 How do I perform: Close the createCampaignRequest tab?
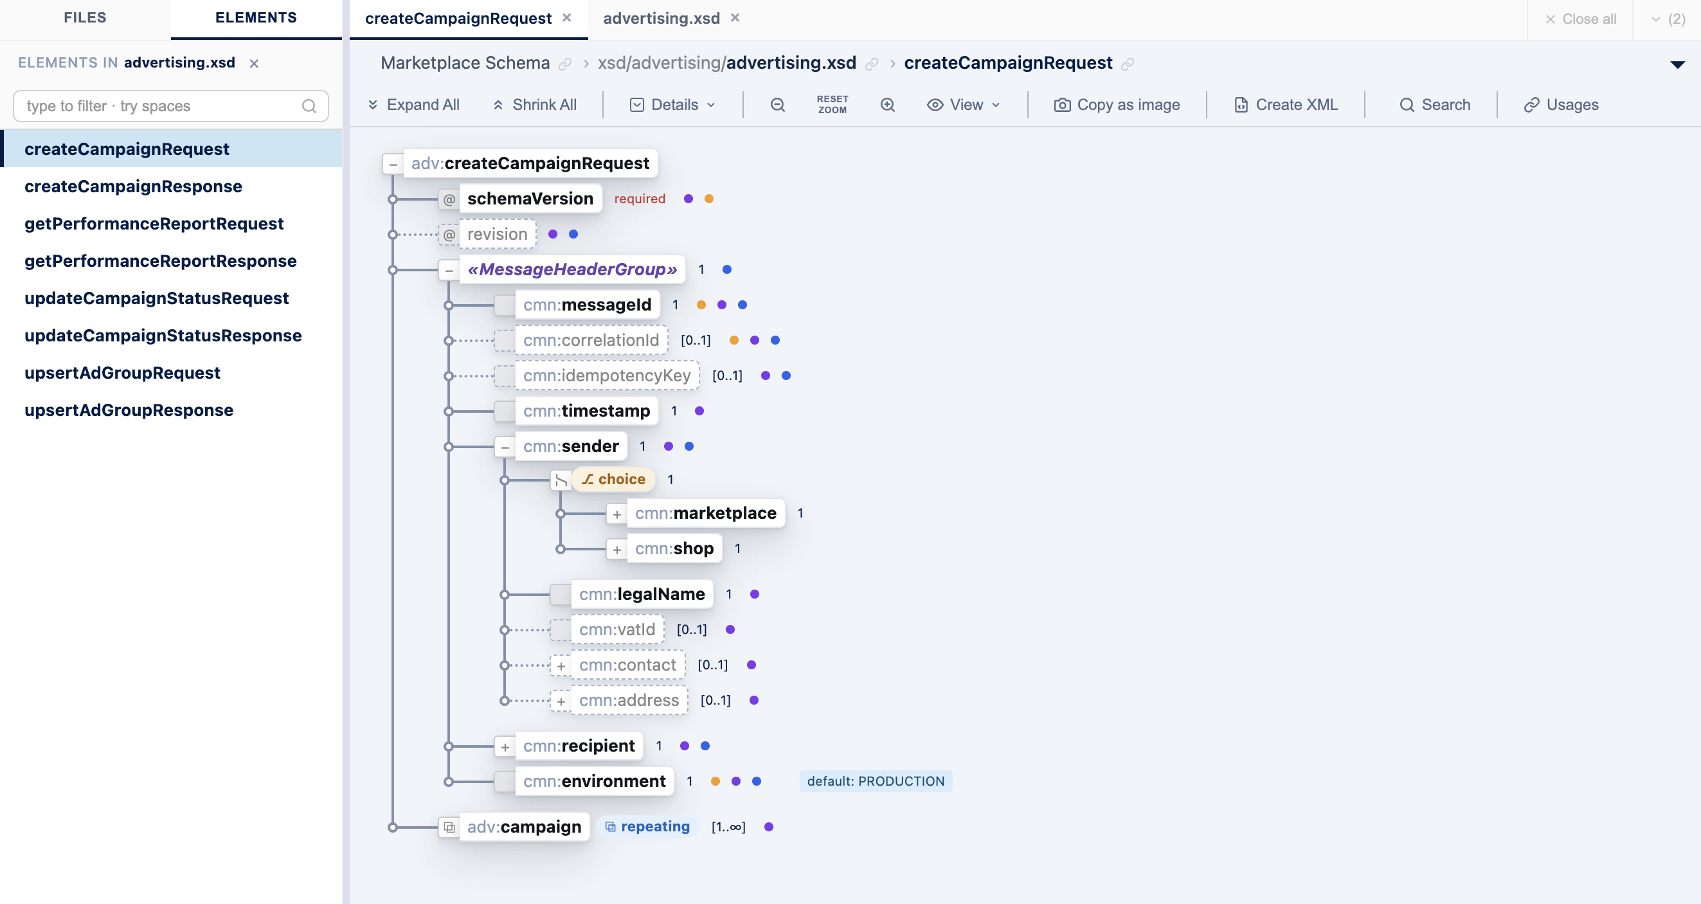tap(566, 18)
